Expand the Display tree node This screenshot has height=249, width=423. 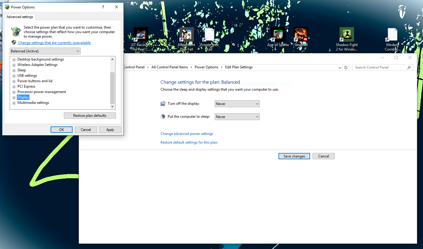tap(14, 98)
